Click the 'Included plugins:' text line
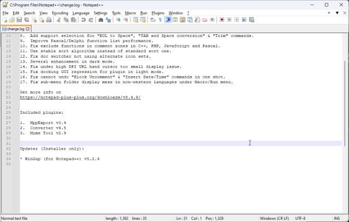The height and width of the screenshot is (222, 349). click(41, 113)
